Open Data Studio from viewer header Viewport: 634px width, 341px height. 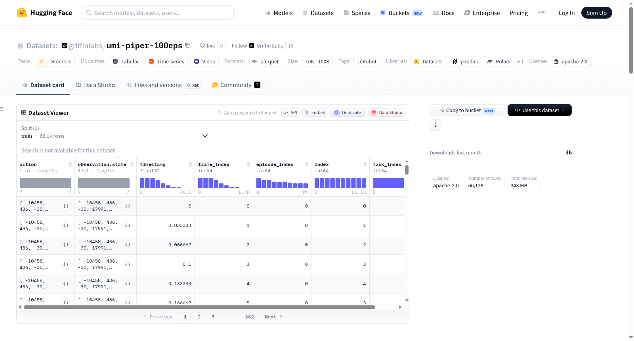tap(387, 112)
